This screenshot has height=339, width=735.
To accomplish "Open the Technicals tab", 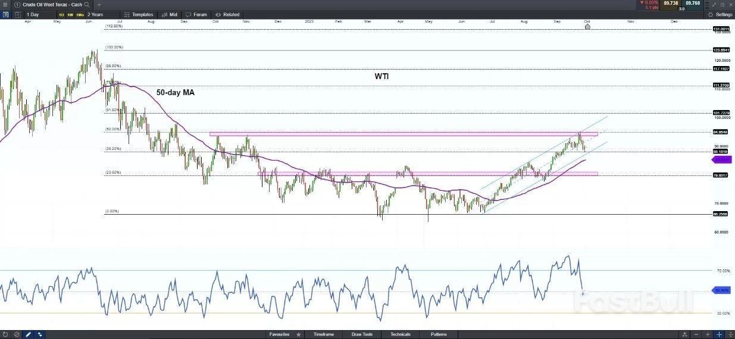I will pyautogui.click(x=401, y=334).
